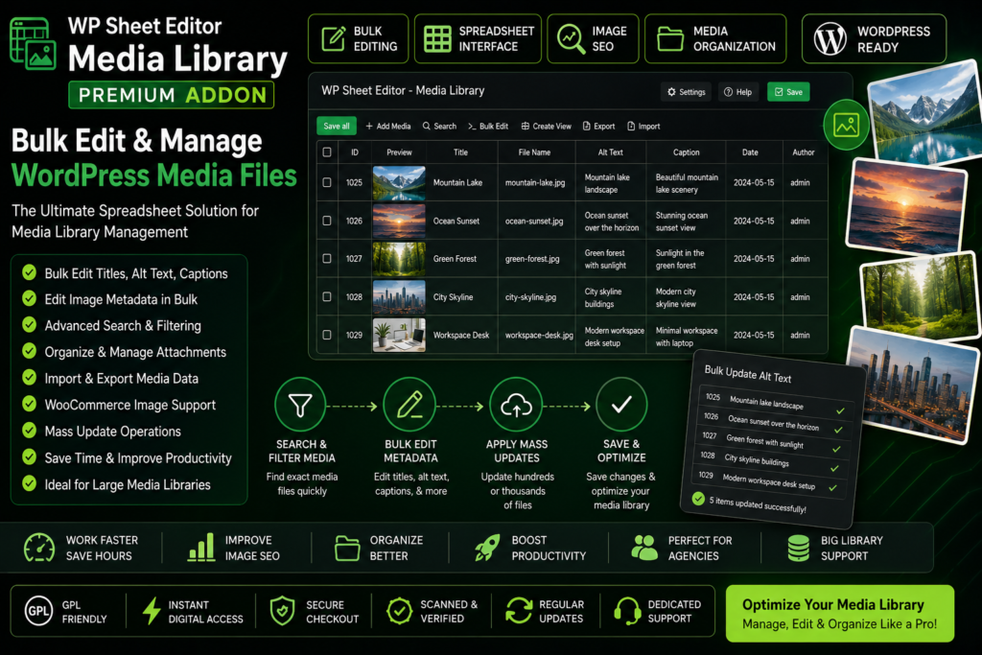Click the File Name column header

tap(534, 152)
